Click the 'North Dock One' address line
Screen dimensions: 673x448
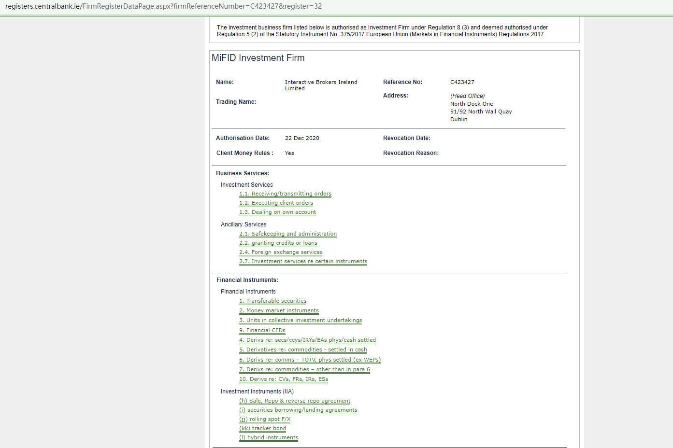472,104
